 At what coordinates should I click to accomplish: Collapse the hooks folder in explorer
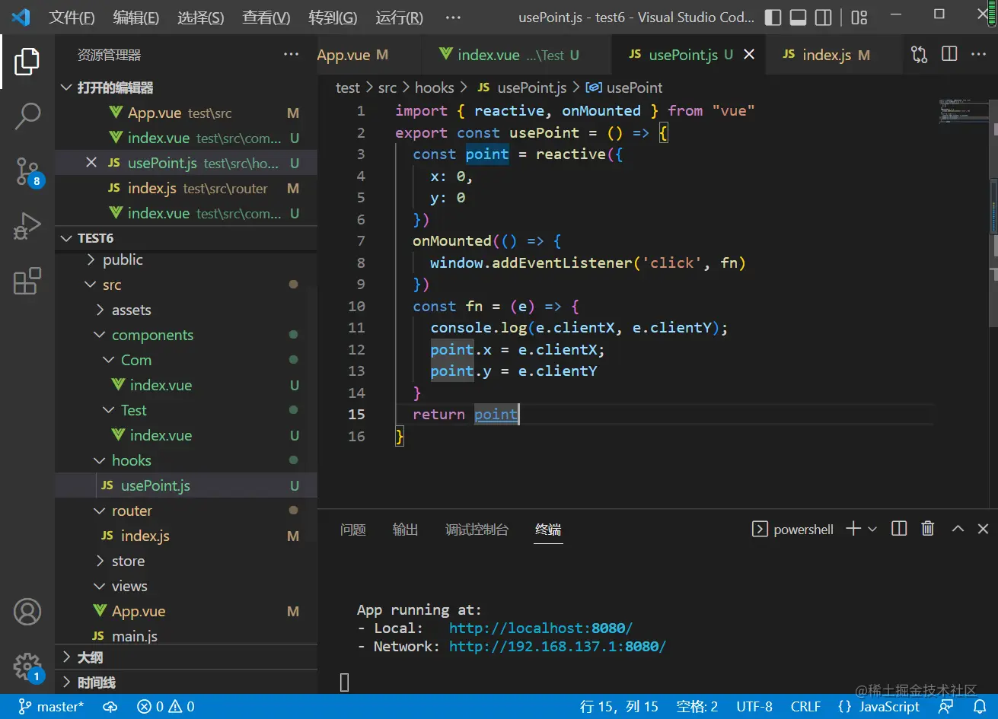coord(131,460)
